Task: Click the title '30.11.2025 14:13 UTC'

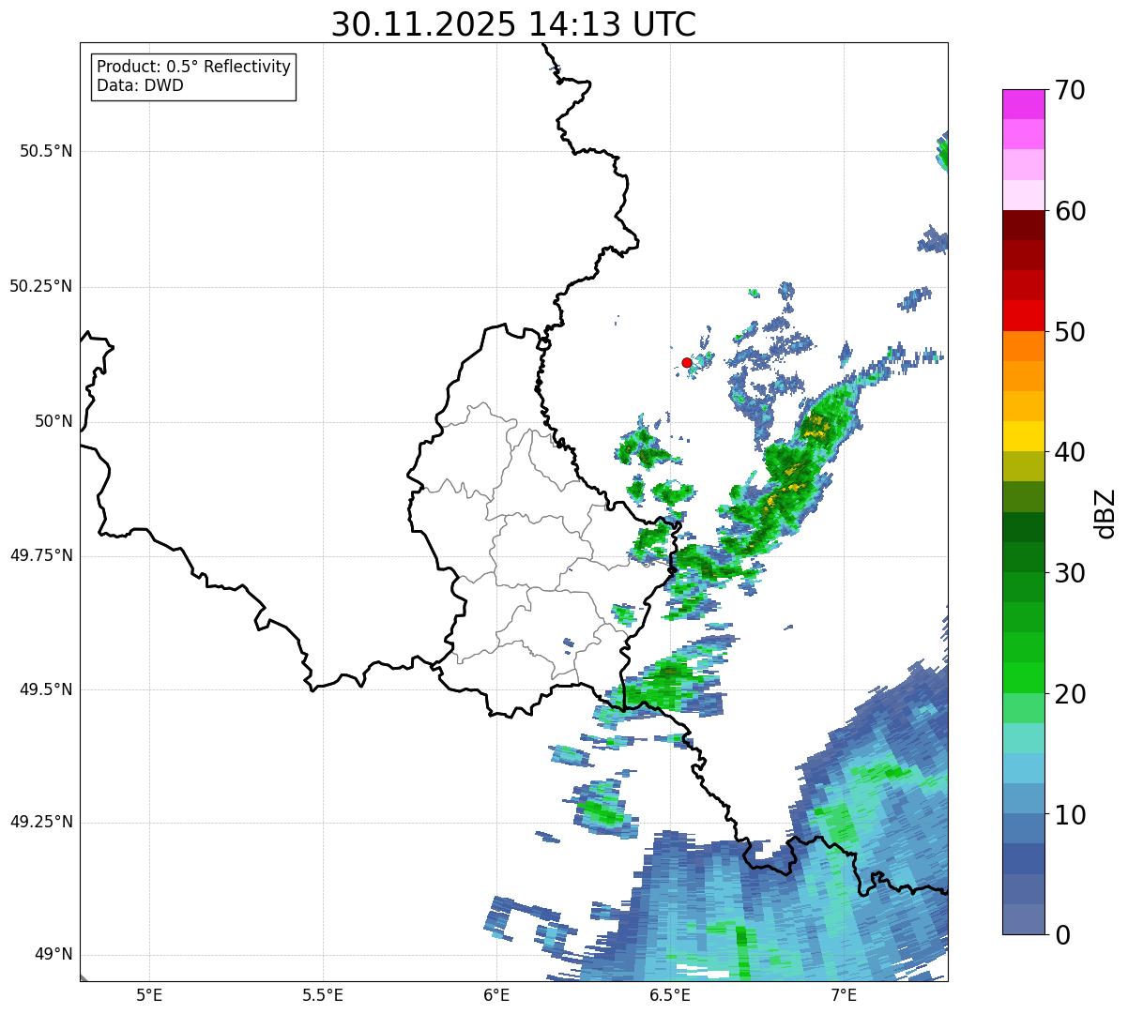Action: [513, 24]
